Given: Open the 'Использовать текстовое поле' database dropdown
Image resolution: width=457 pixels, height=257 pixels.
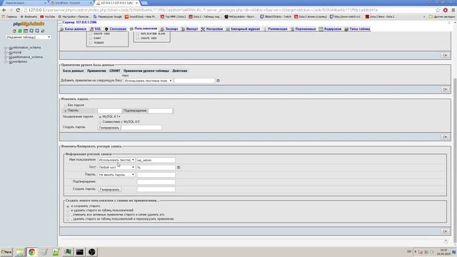Looking at the screenshot, I should point(148,81).
